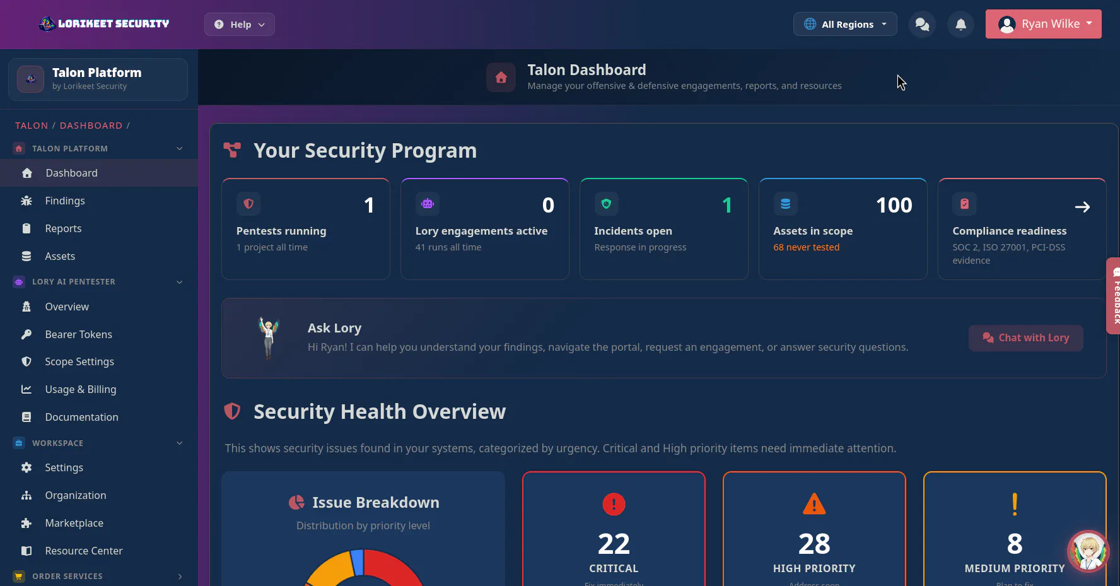
Task: Click the high priority warning triangle icon
Action: coord(814,504)
